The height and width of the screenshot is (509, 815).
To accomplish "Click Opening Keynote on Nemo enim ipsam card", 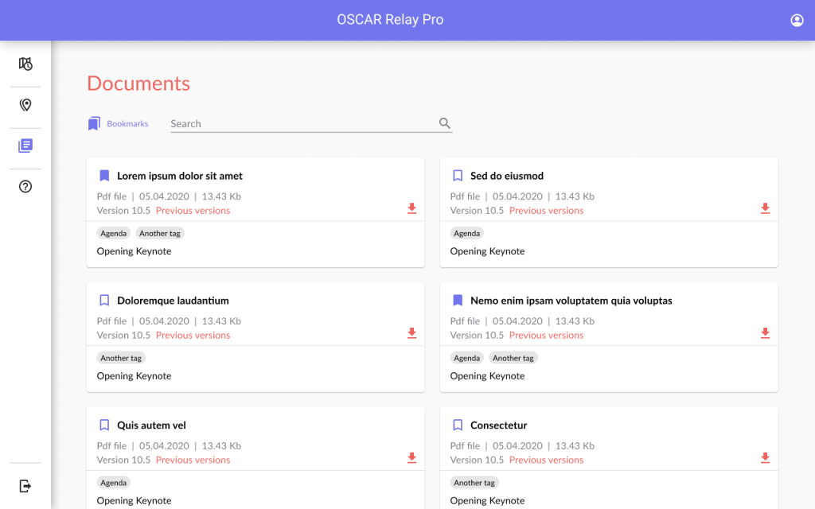I will (x=488, y=375).
